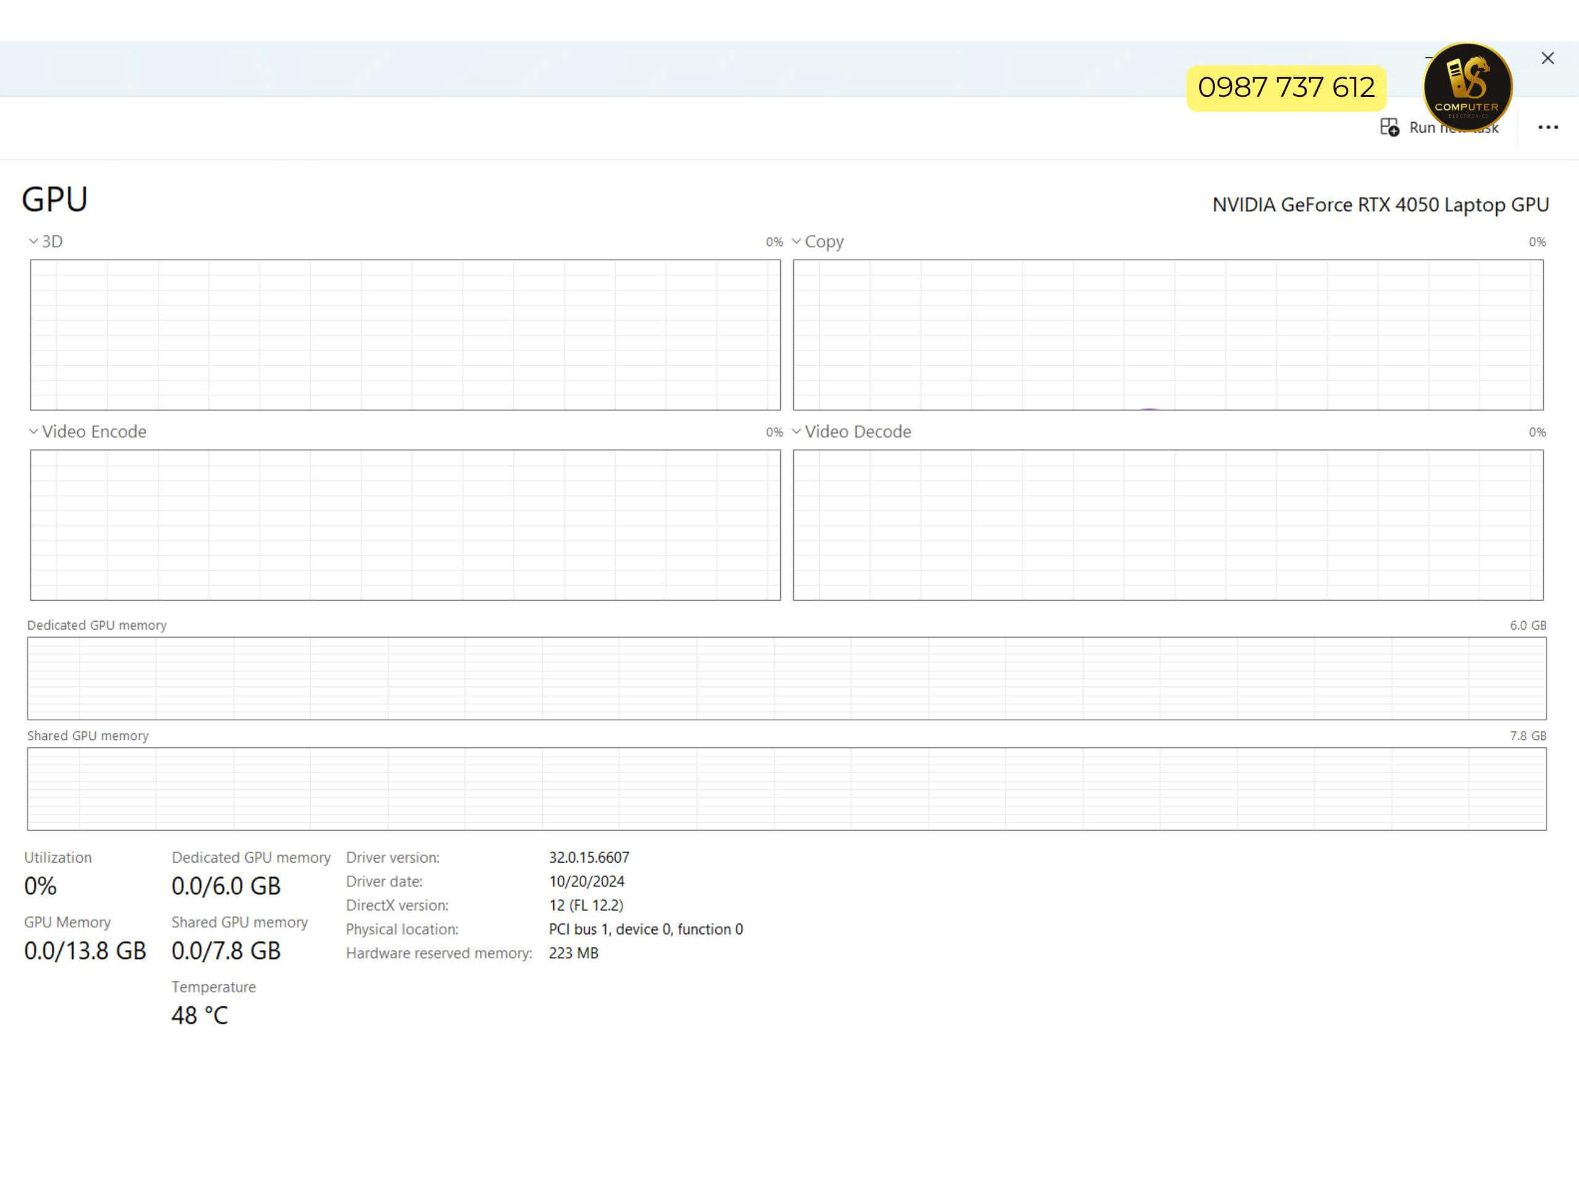This screenshot has width=1579, height=1184.
Task: Click the 0% value of the Copy graph
Action: [x=1537, y=242]
